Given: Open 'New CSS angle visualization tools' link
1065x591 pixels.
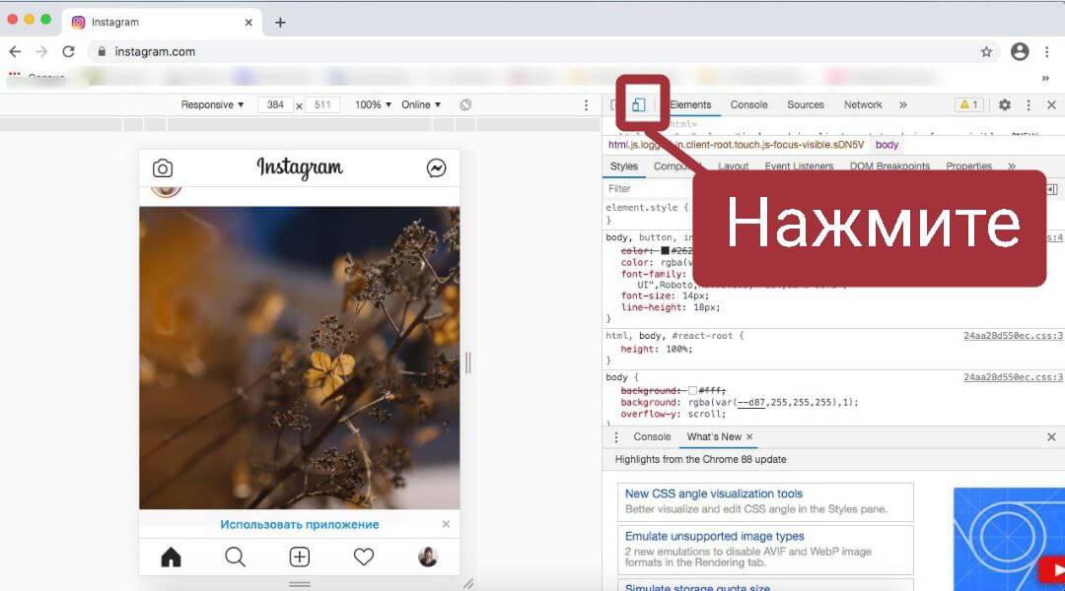Looking at the screenshot, I should pyautogui.click(x=714, y=493).
